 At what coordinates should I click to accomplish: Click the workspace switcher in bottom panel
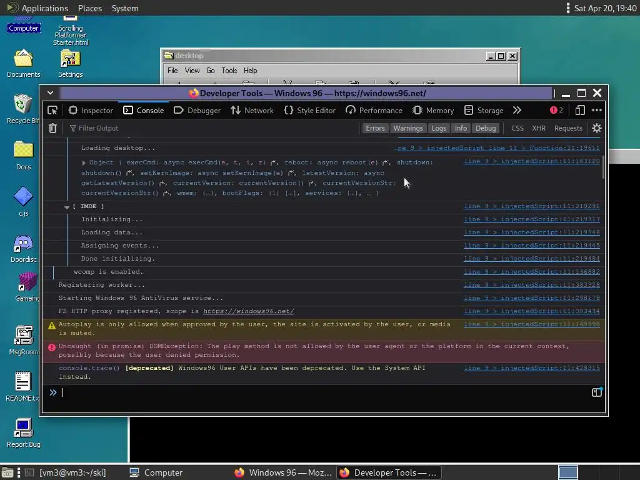click(567, 472)
